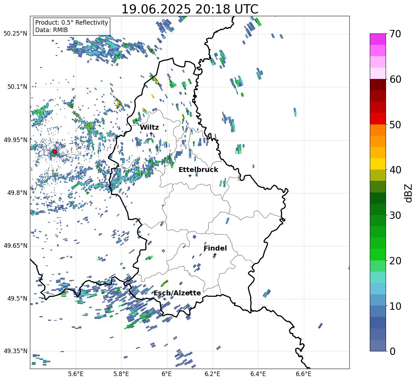
Task: Click the 5.6°E longitude label
Action: point(76,374)
